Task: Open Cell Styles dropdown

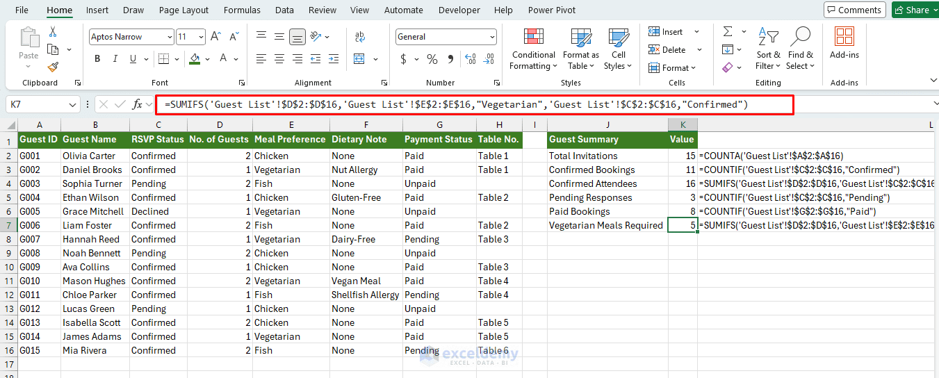Action: (619, 49)
